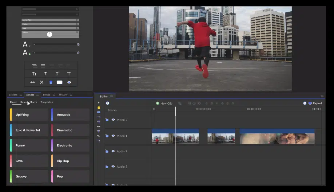Open the Templates sub-tab
The height and width of the screenshot is (192, 334).
47,102
